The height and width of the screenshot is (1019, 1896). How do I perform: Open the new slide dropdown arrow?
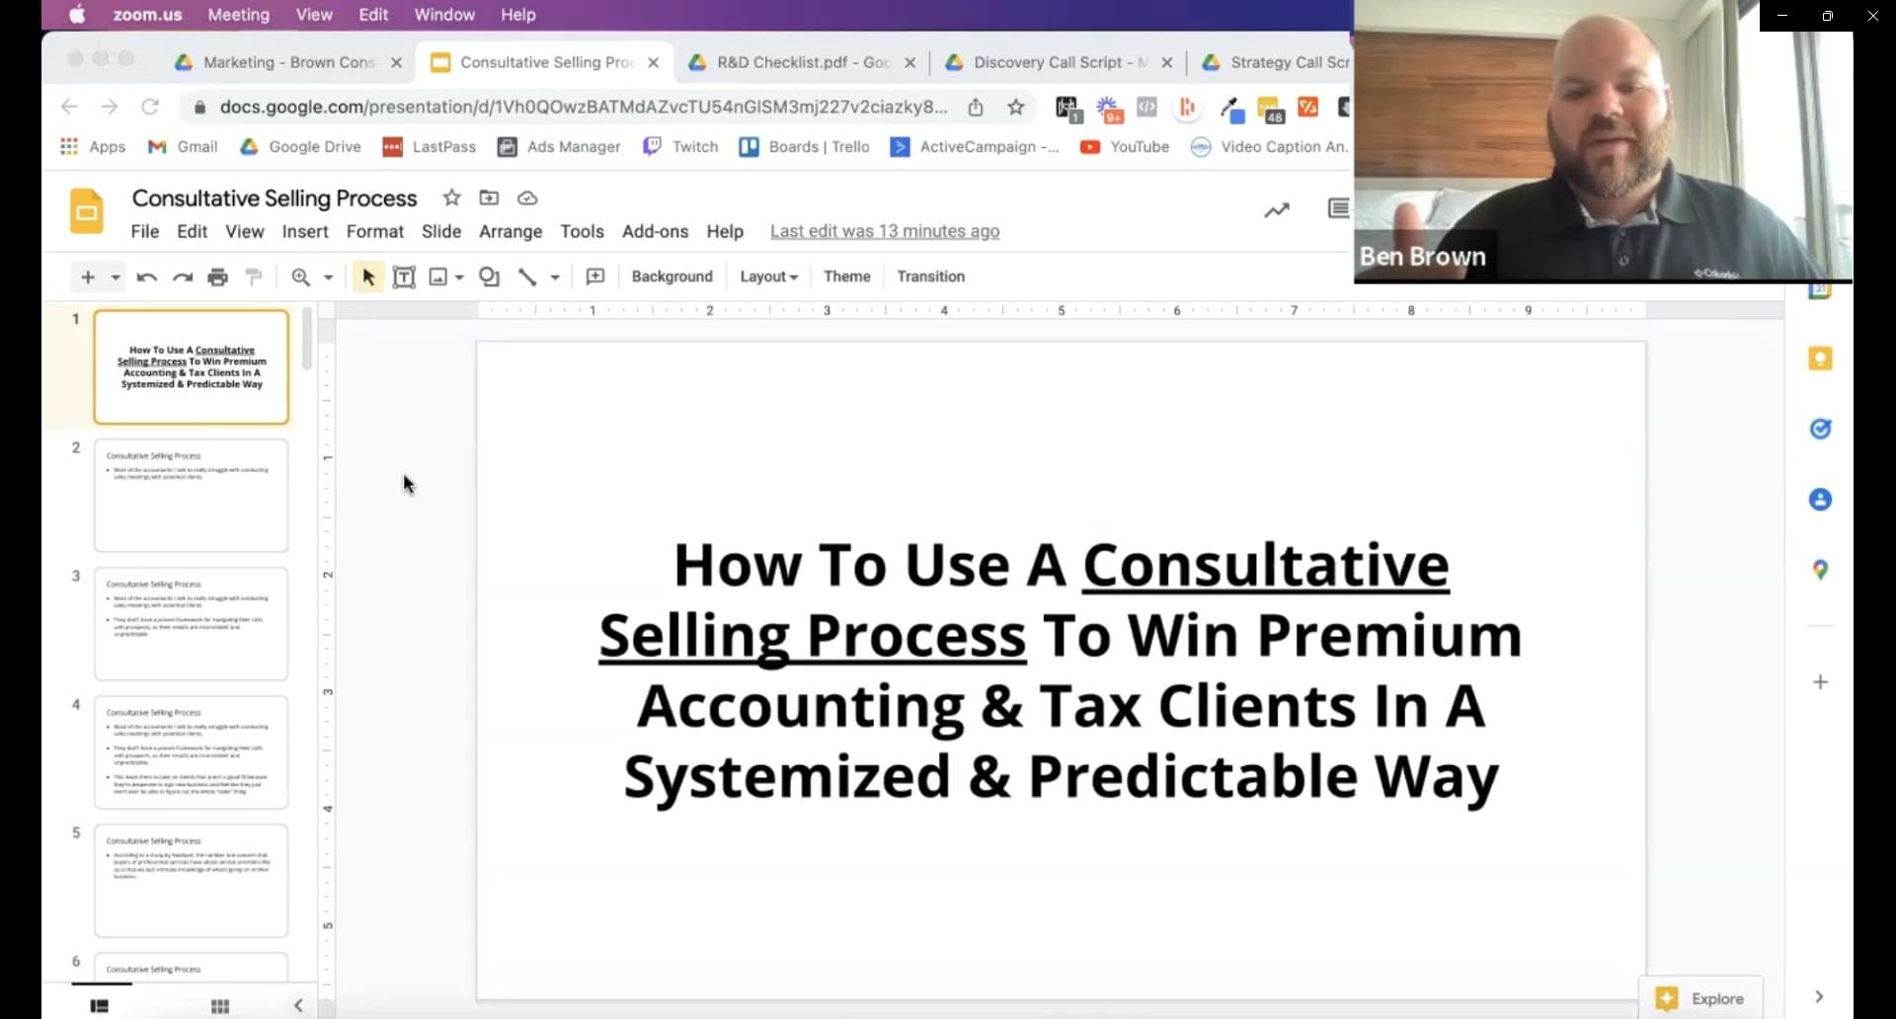click(116, 276)
